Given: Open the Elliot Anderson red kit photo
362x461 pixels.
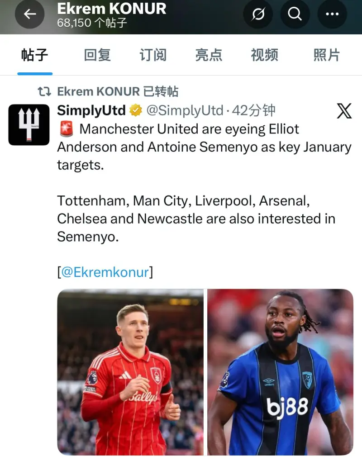Looking at the screenshot, I should [130, 372].
